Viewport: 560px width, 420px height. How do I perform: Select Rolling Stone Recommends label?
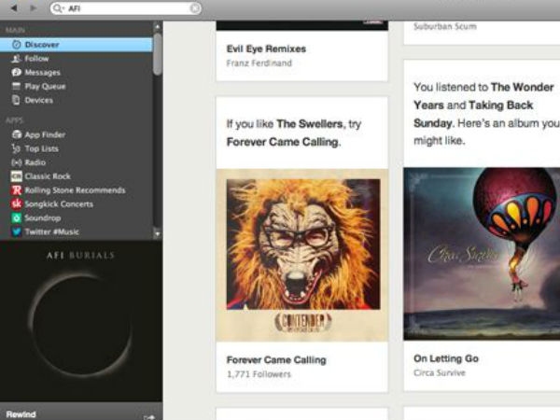click(75, 190)
